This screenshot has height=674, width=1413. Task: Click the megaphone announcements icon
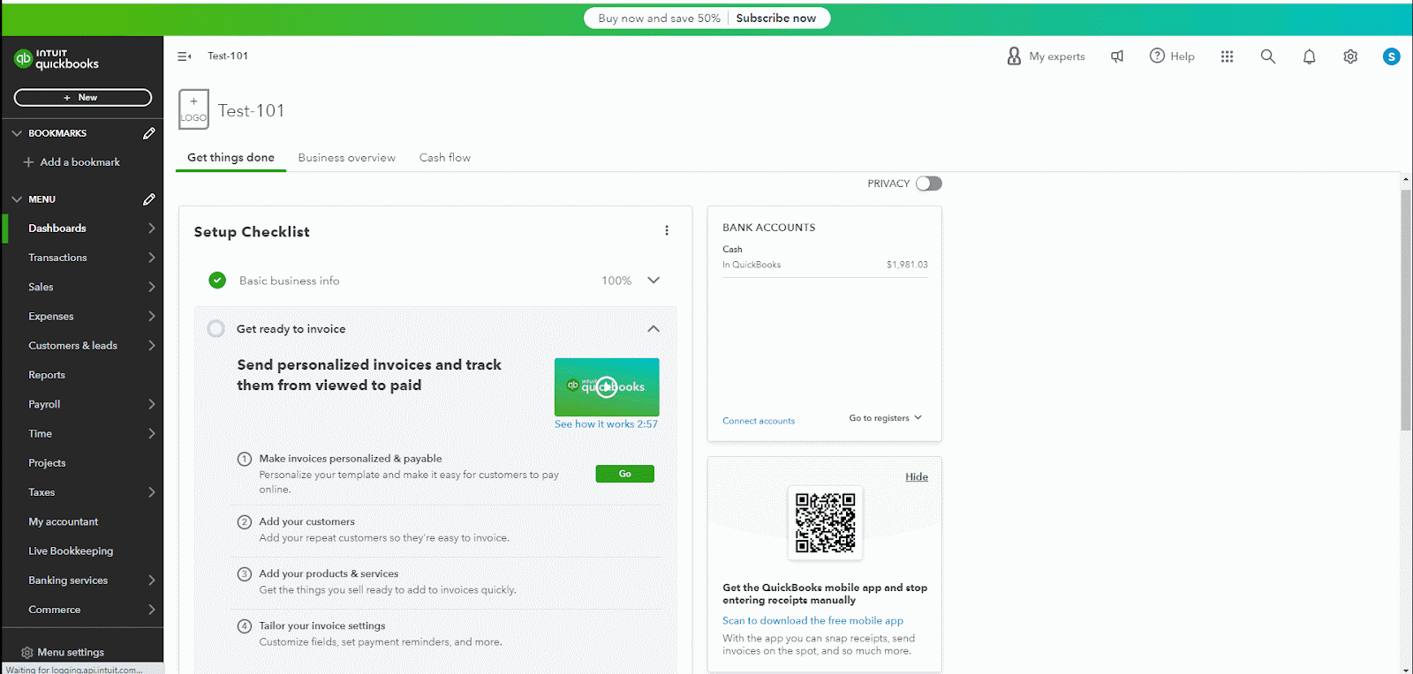tap(1117, 56)
